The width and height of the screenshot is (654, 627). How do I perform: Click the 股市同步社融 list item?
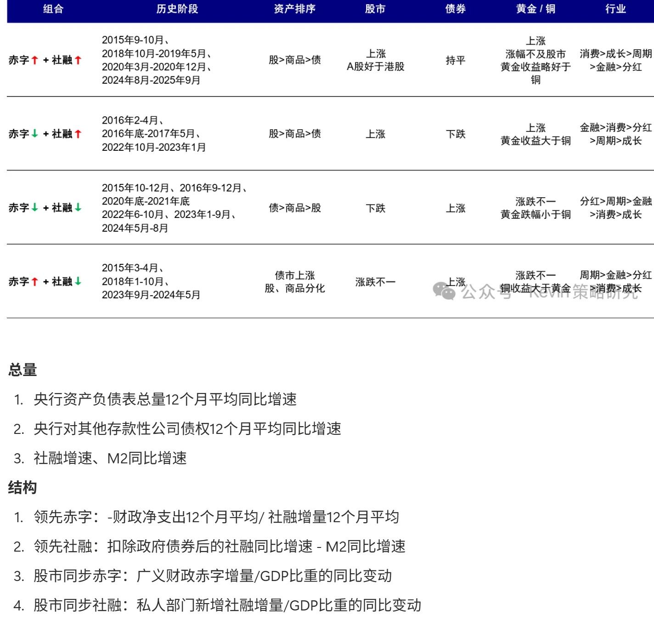pyautogui.click(x=227, y=605)
